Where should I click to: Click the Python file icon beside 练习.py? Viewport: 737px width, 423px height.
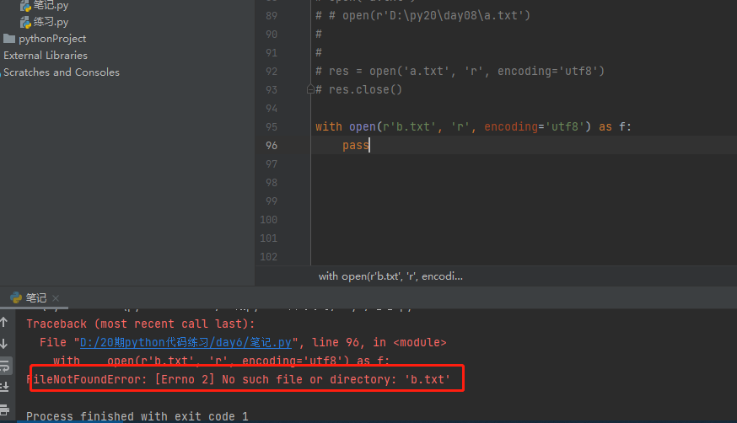25,22
